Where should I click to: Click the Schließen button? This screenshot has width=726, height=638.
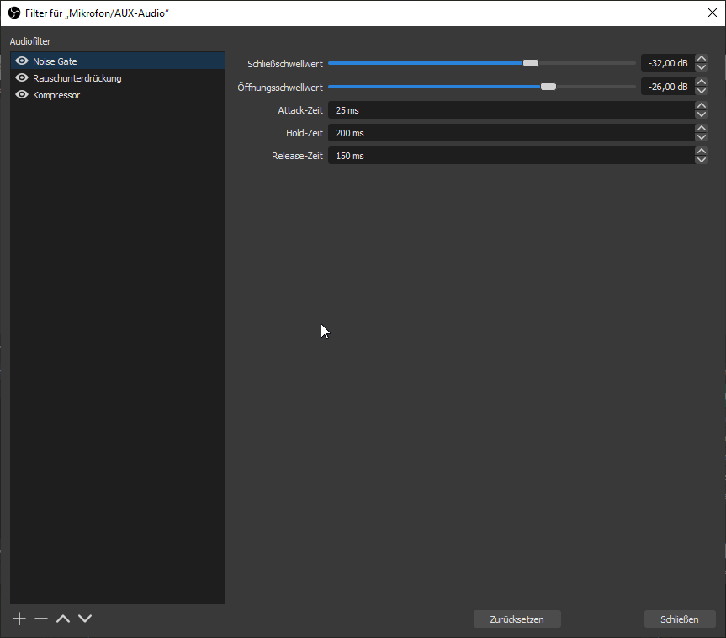click(x=679, y=619)
